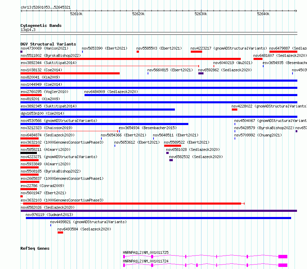Screen dimensions: 307x269
Task: Select the nsv5648511 (Ebert2021) label
Action: tap(176, 135)
